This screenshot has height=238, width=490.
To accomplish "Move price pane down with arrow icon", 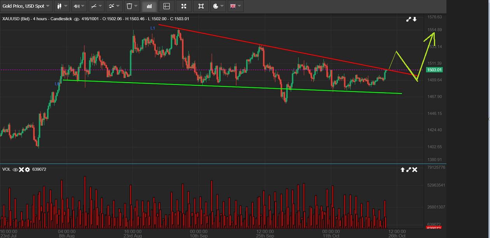I will tap(415, 19).
